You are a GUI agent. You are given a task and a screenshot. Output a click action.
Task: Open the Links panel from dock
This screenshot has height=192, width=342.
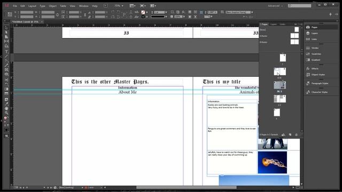pyautogui.click(x=321, y=39)
